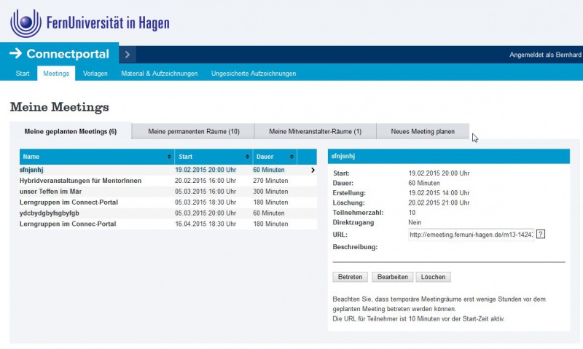Open the Start navigation tab
Screen dimensions: 583x349
(23, 74)
